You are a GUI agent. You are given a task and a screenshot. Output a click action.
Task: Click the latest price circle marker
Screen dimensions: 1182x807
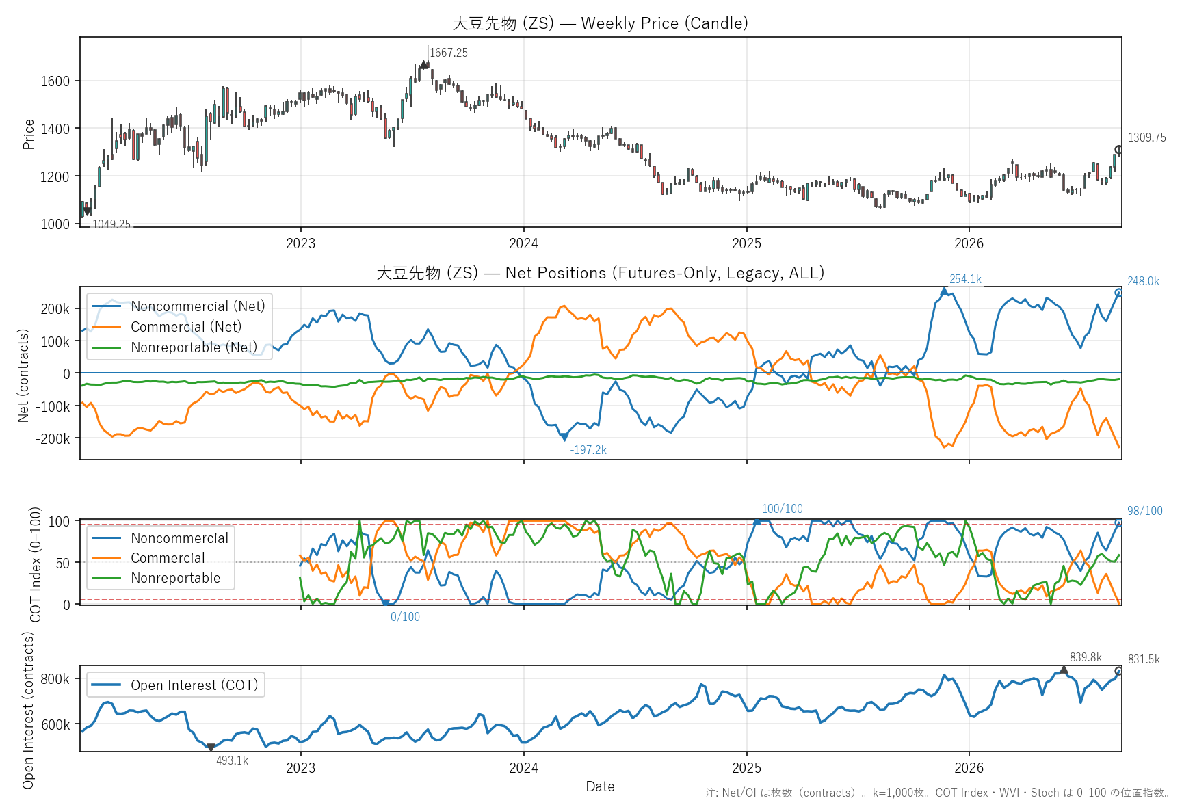coord(1119,150)
